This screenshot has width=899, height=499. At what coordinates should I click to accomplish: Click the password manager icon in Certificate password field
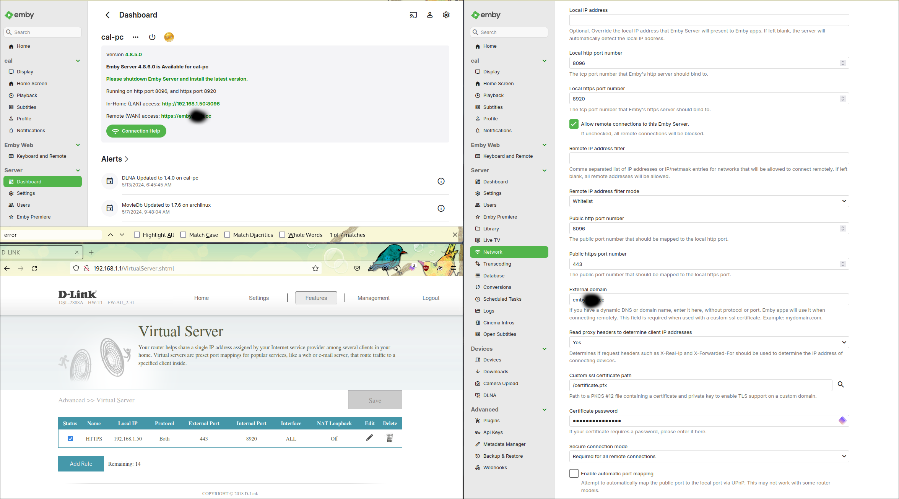click(842, 421)
